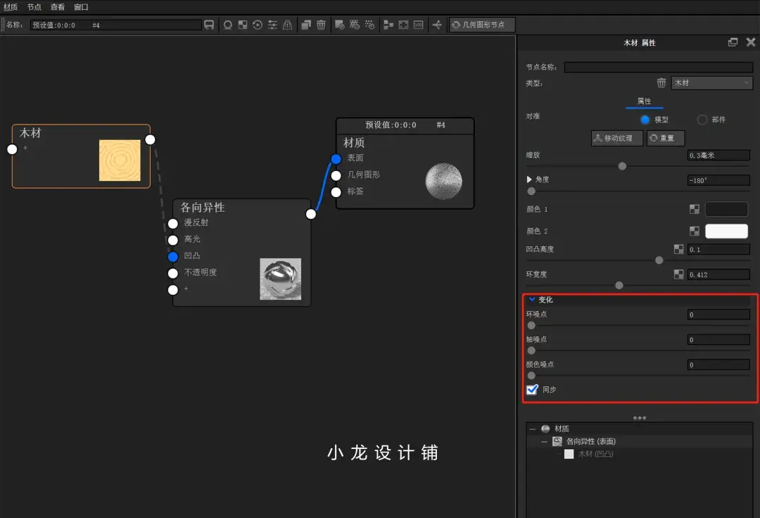Click the save icon in the toolbar
Image resolution: width=760 pixels, height=518 pixels.
coord(208,25)
